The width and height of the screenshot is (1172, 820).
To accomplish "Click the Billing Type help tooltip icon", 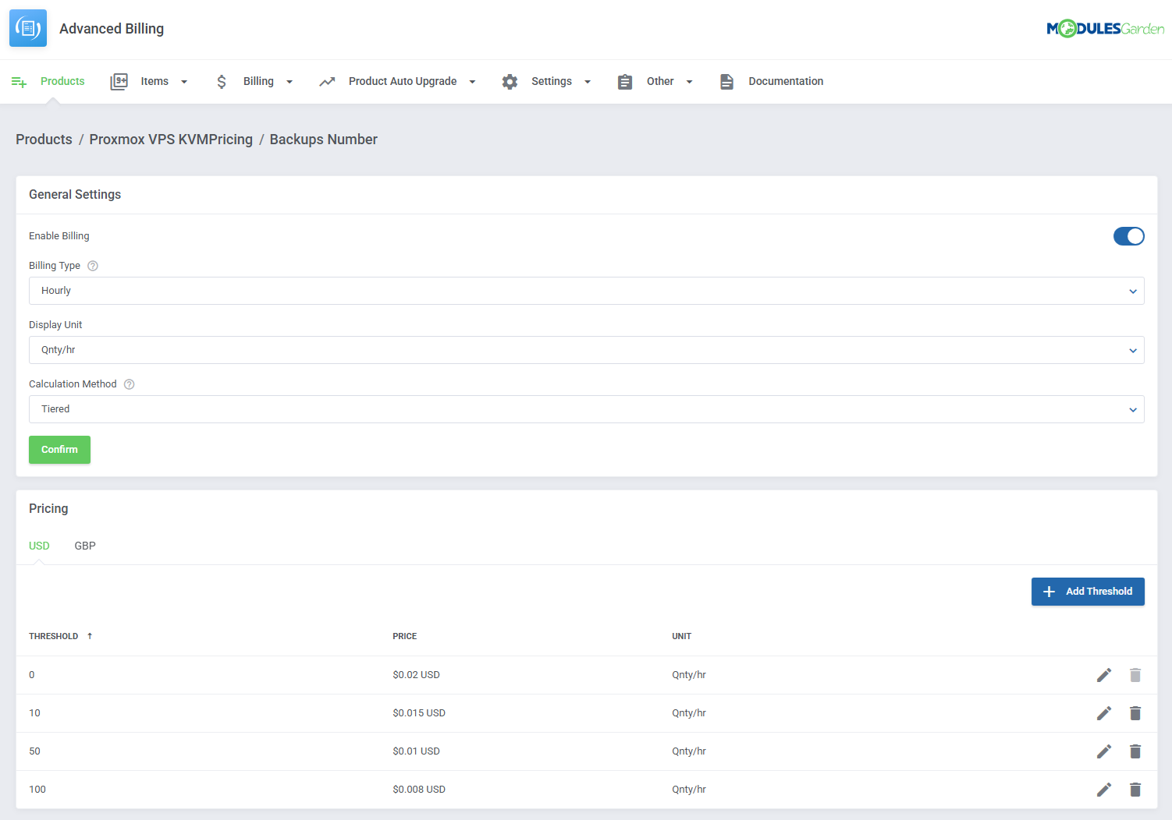I will [92, 265].
